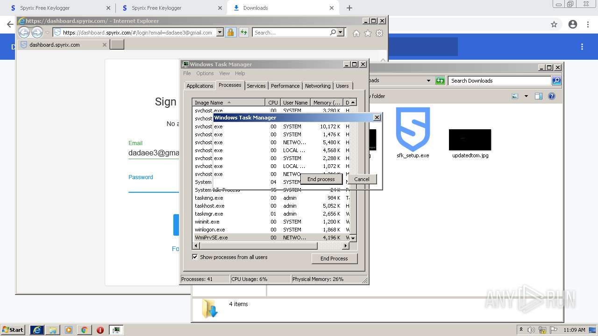The image size is (598, 336).
Task: Open Windows Start menu
Action: coord(13,329)
